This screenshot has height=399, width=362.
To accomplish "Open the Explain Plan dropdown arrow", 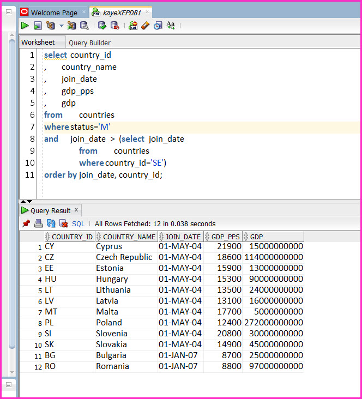I will coord(62,26).
